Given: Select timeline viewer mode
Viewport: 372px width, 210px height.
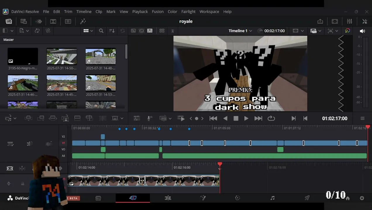Looking at the screenshot, I should click(150, 31).
